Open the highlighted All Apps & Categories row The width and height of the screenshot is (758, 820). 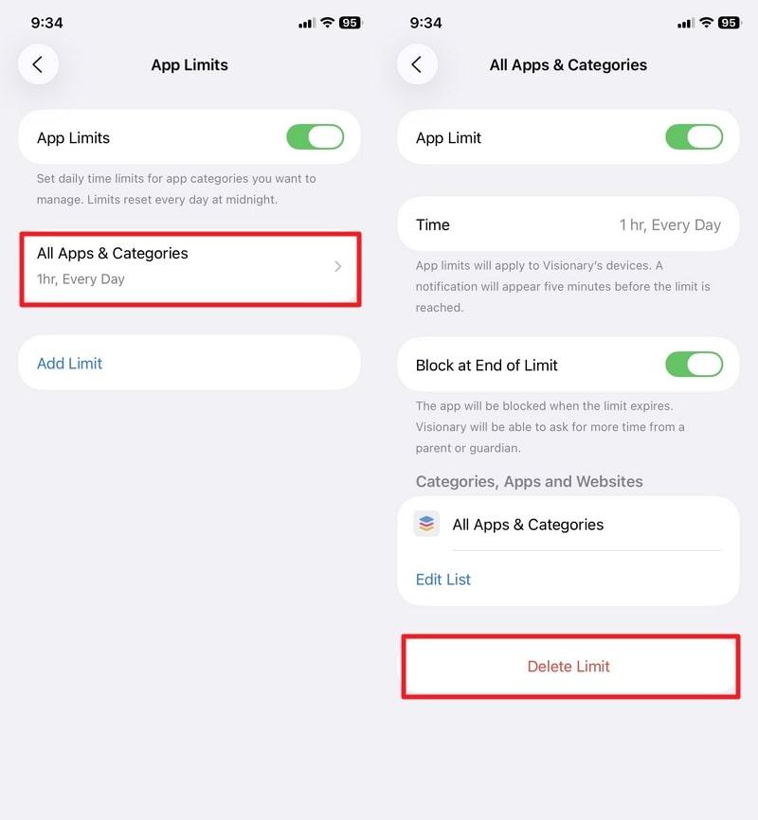click(x=189, y=268)
